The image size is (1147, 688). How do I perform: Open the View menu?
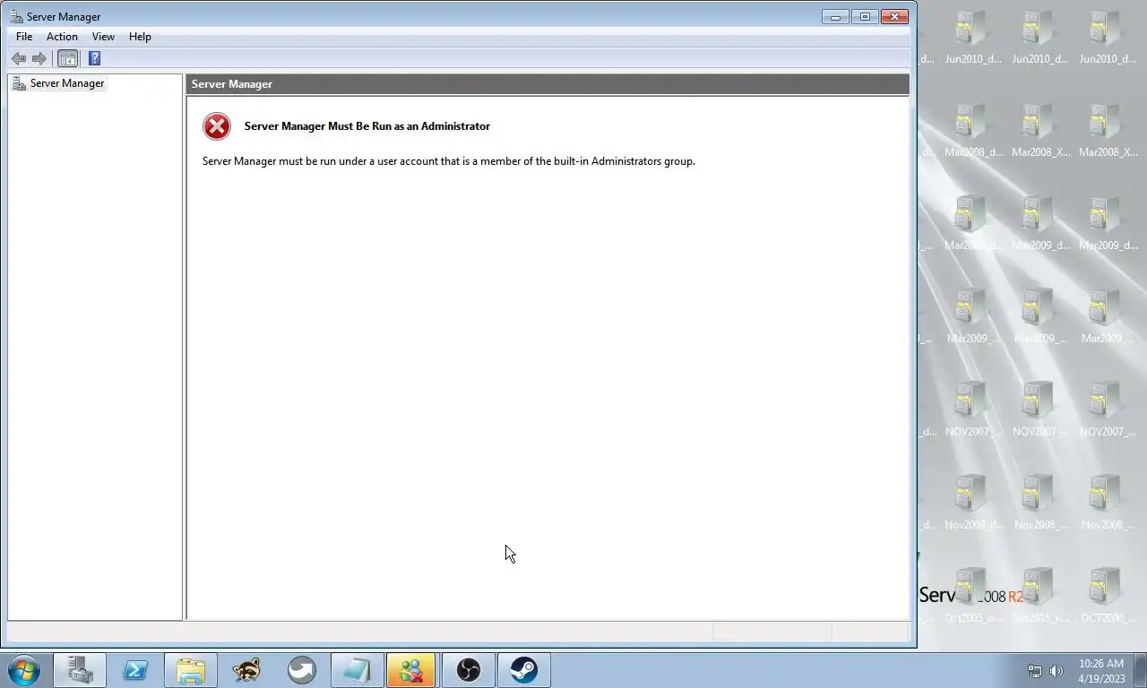click(103, 37)
